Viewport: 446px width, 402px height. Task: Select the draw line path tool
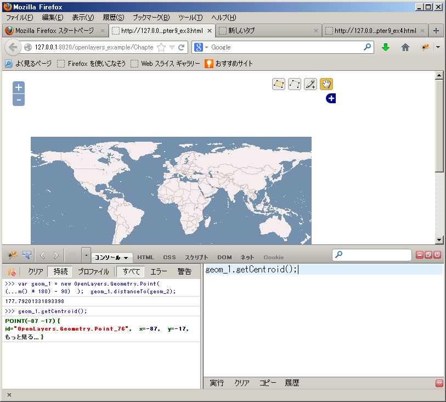pyautogui.click(x=295, y=84)
